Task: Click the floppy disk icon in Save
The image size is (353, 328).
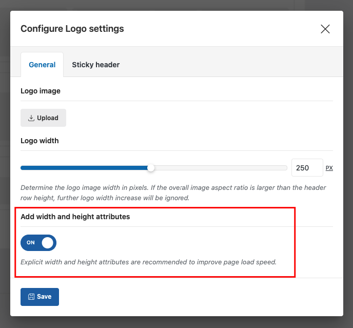Action: pos(31,297)
